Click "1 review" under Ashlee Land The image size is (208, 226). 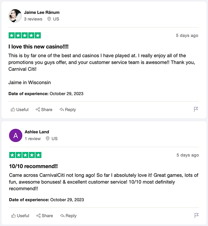[x=33, y=139]
